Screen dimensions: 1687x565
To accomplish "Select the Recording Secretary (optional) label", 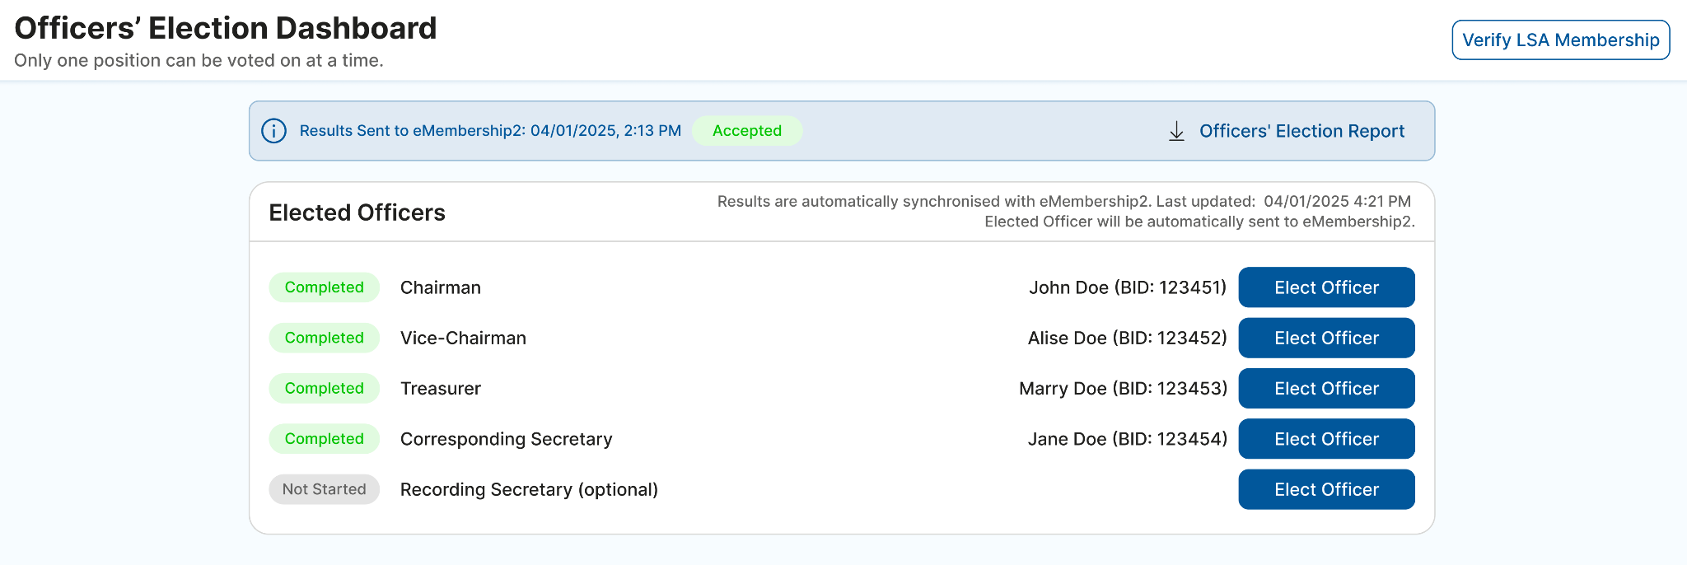I will [x=529, y=489].
